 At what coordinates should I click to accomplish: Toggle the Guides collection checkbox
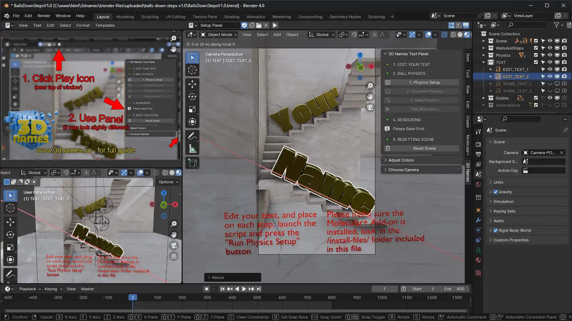click(x=536, y=98)
